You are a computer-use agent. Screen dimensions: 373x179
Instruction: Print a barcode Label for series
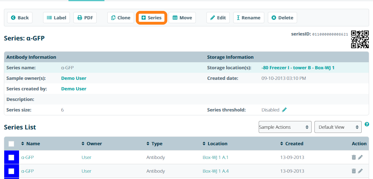click(x=56, y=18)
